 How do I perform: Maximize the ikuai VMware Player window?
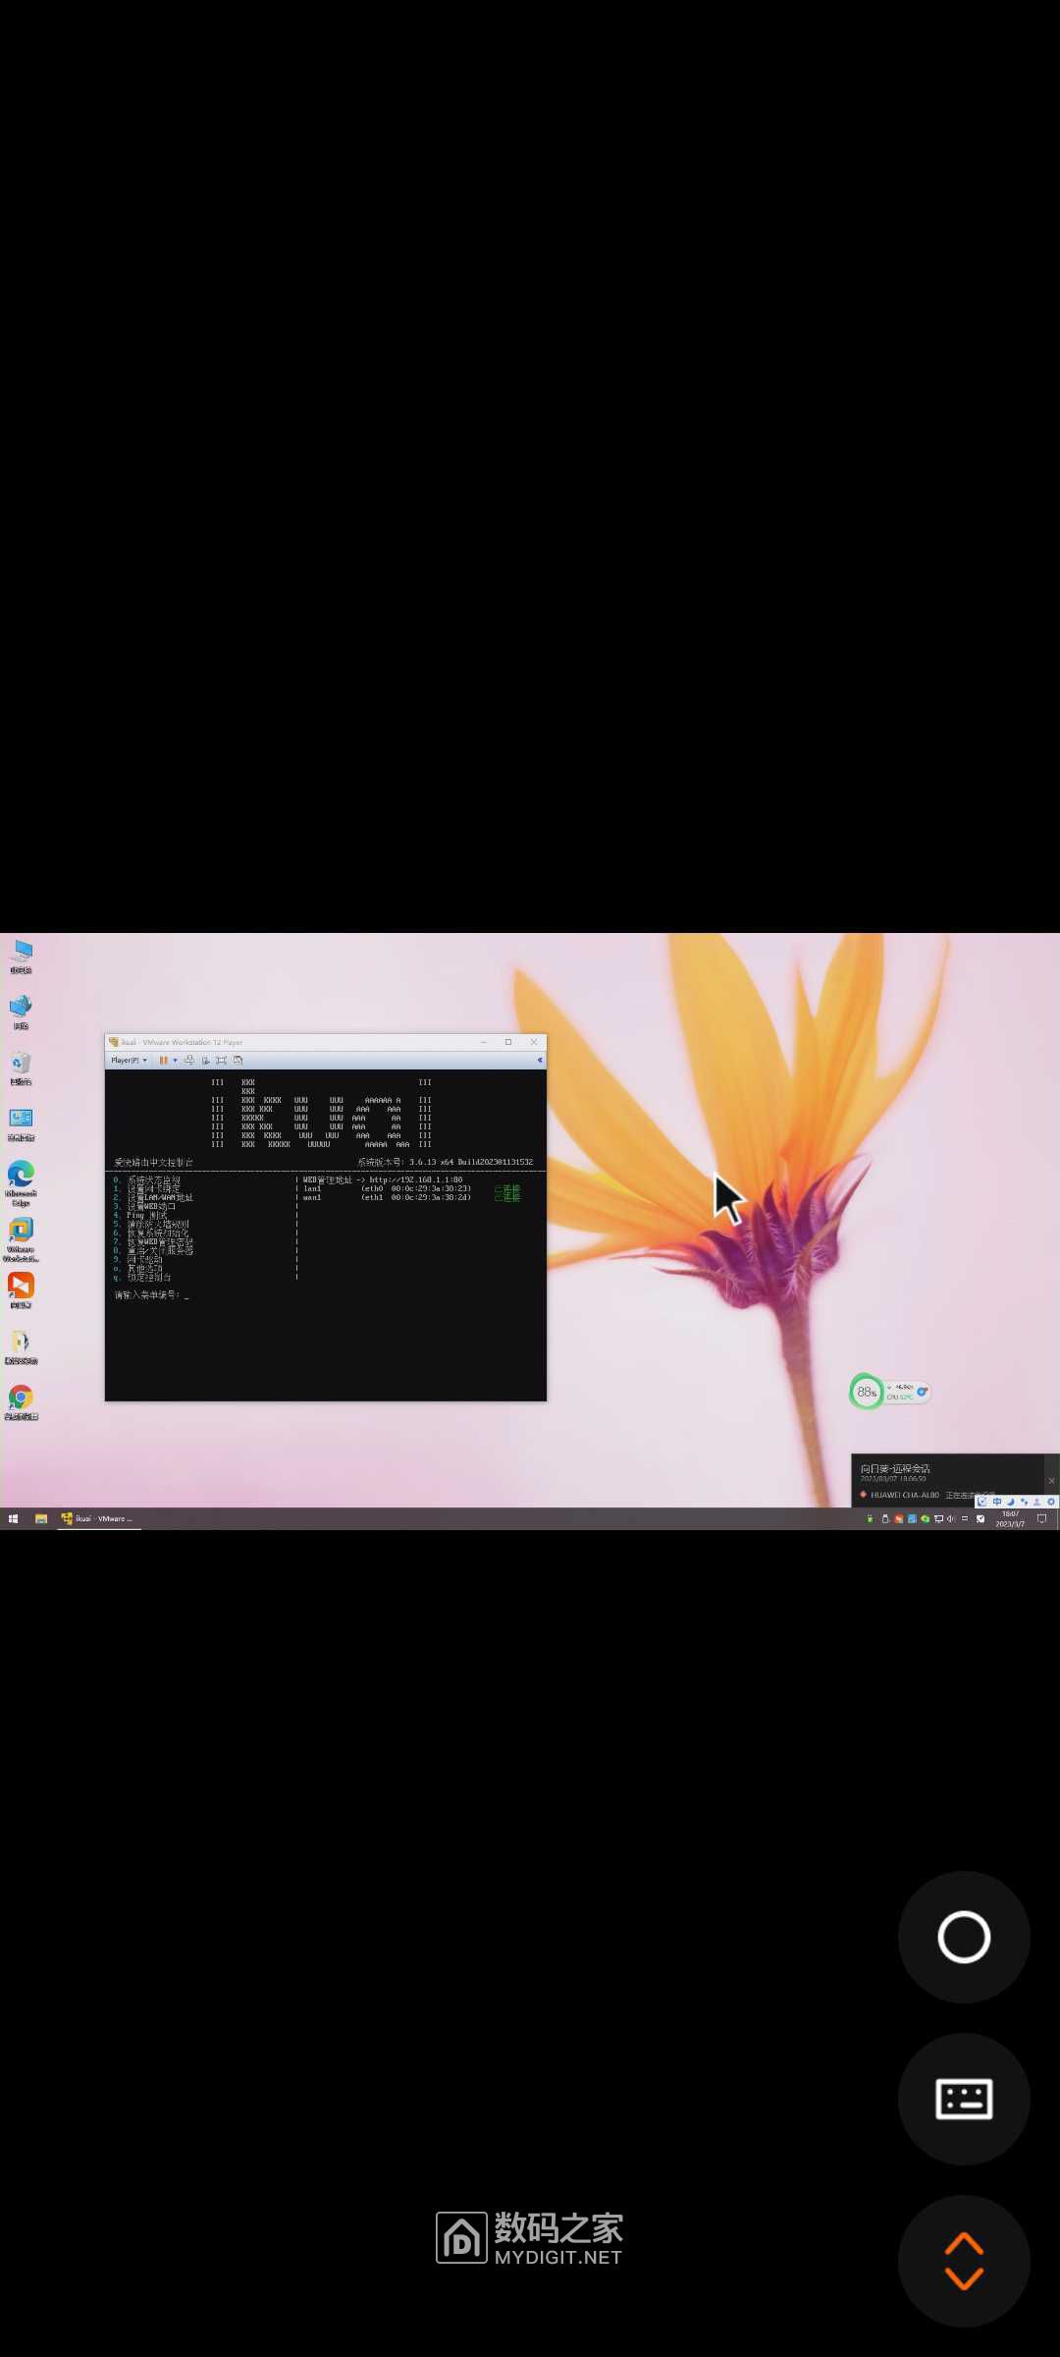click(x=508, y=1042)
